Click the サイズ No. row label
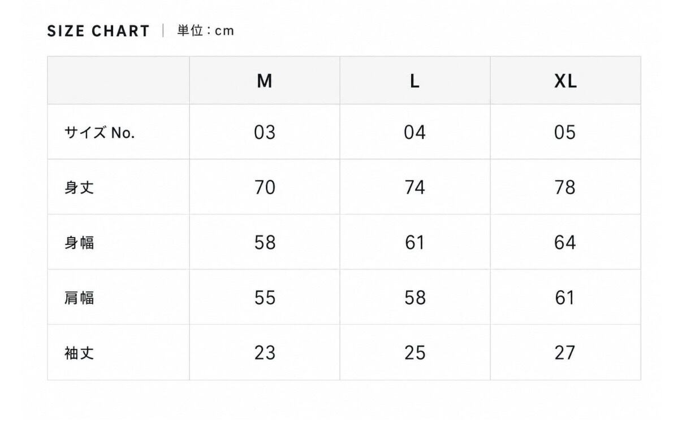 click(x=100, y=133)
